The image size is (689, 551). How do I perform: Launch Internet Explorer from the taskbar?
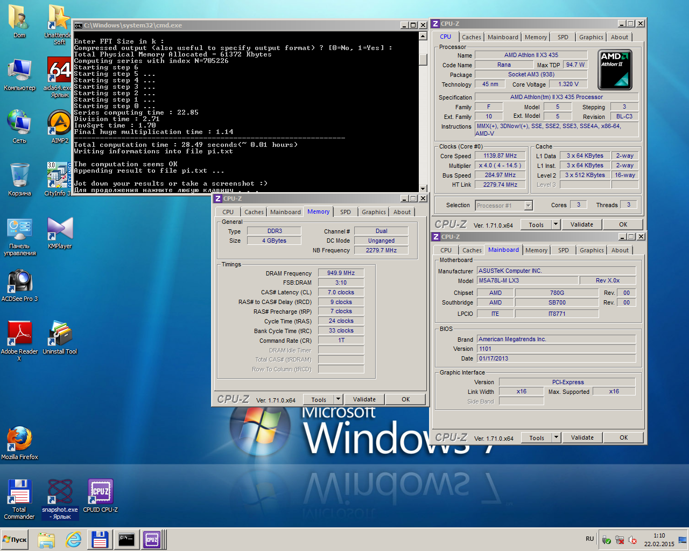point(73,540)
